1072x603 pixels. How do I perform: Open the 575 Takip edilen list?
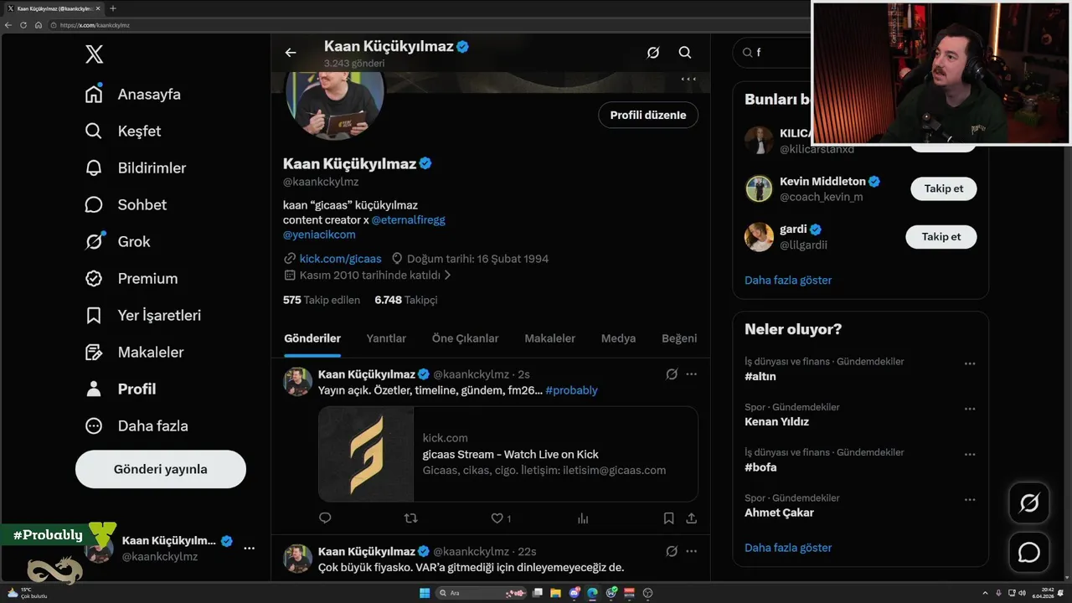pos(322,300)
